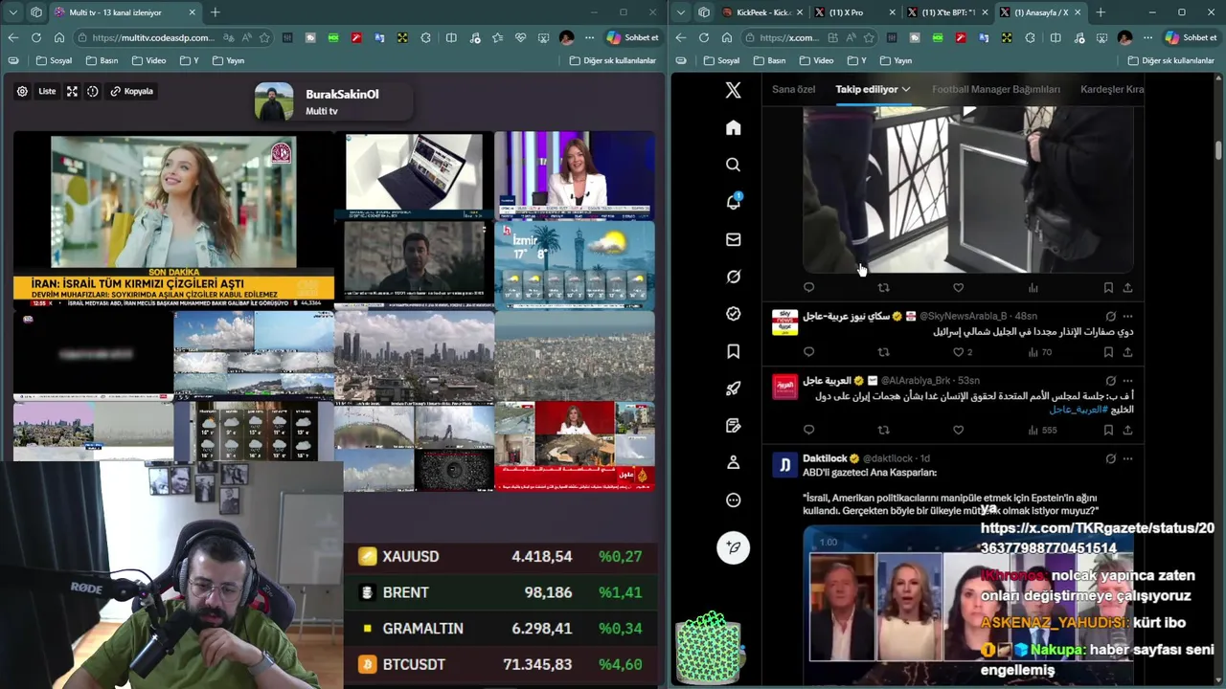Open #العربية_عاجل hashtag link
Viewport: 1226px width, 689px height.
pos(1078,409)
